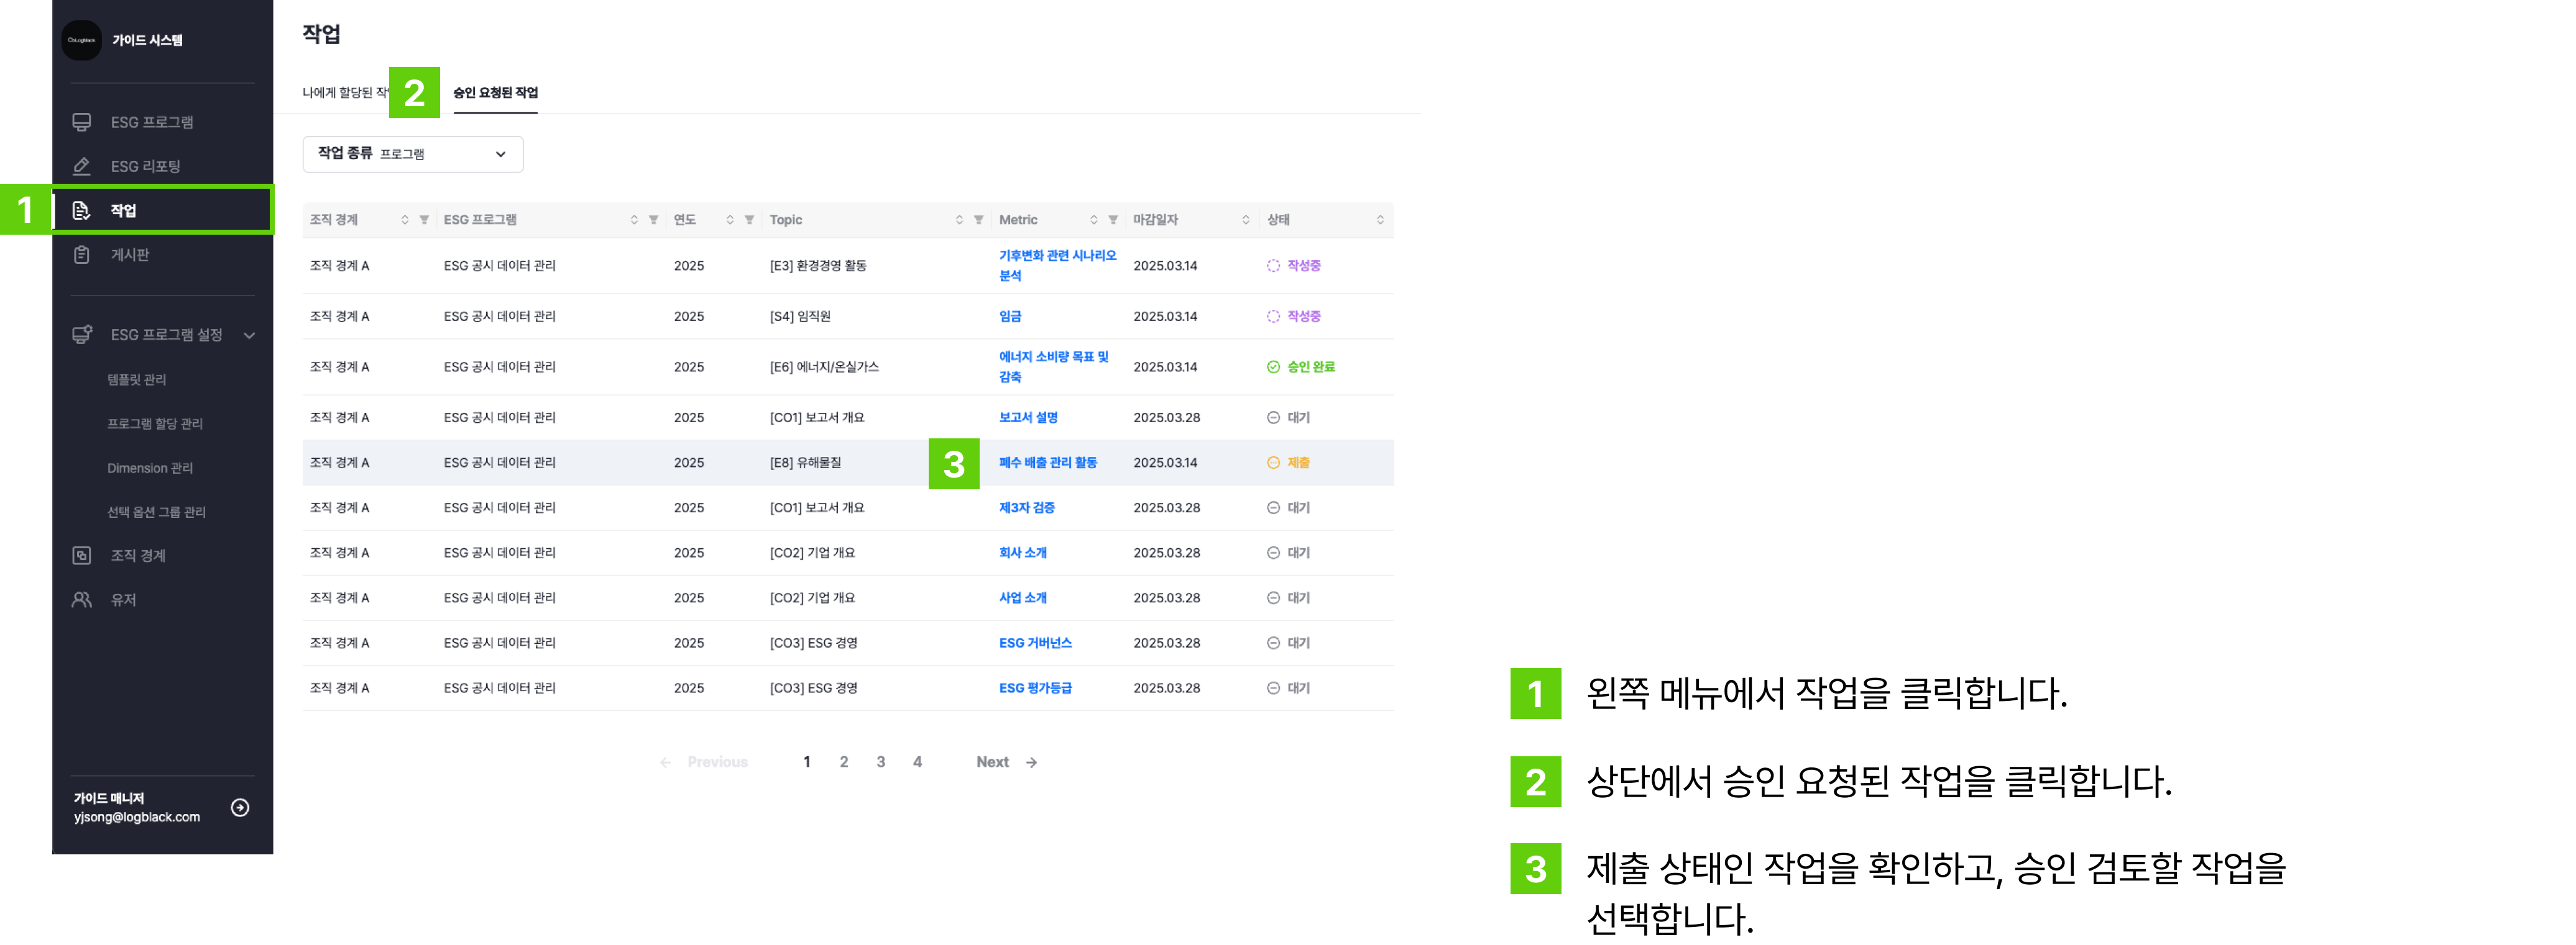
Task: Sort by ESG 프로그램 column arrows
Action: 634,220
